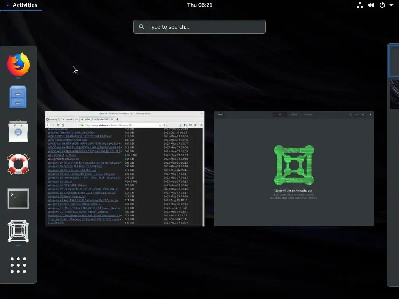
Task: Click the search magnifier in the Boxes window
Action: click(x=350, y=115)
